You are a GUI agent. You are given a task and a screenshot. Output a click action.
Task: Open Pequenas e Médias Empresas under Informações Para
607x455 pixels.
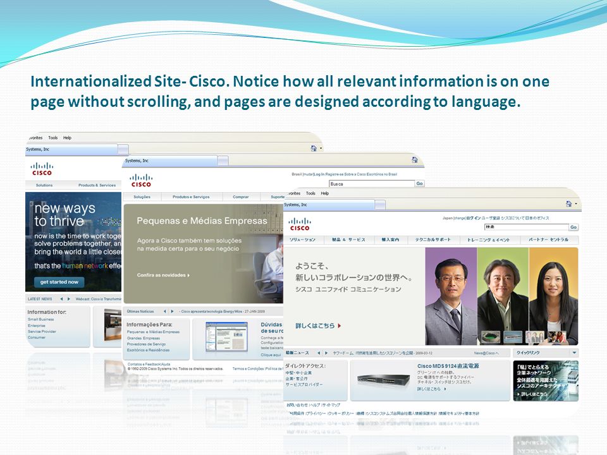153,332
